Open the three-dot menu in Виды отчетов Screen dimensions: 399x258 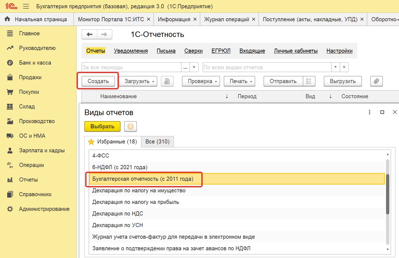369,112
